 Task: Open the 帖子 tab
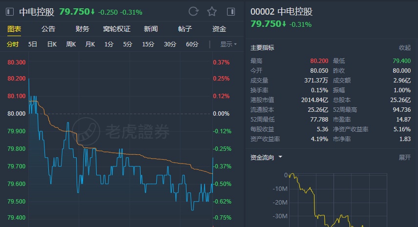pos(185,29)
